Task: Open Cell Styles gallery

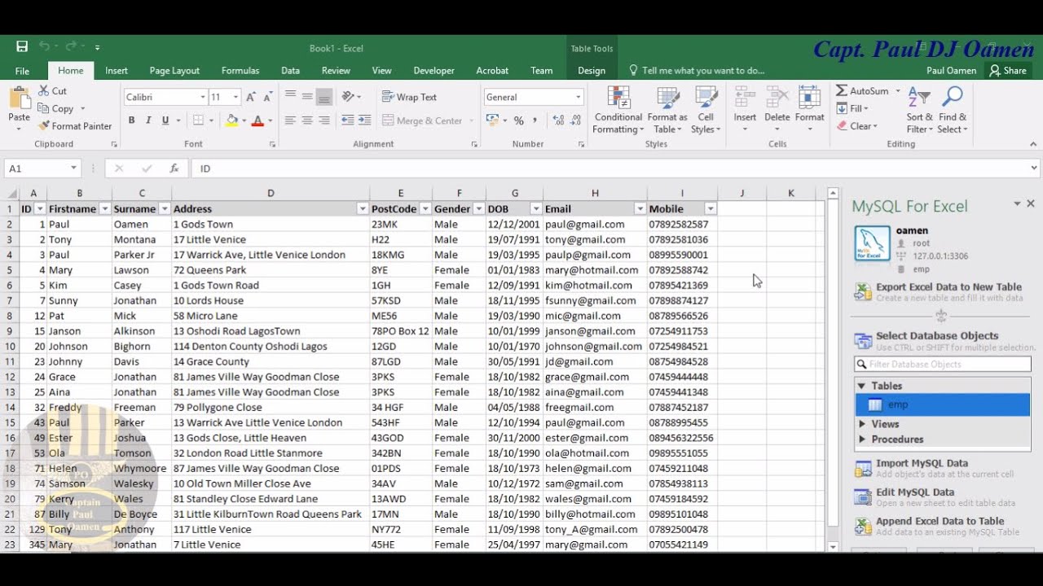Action: click(x=706, y=110)
